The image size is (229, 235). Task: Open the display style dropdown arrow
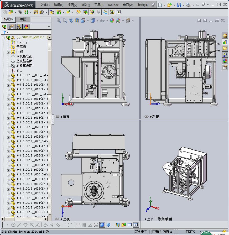point(97,21)
